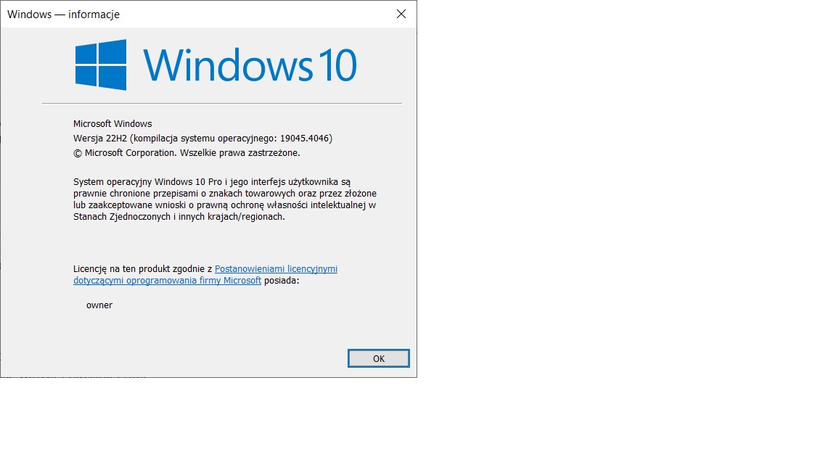This screenshot has height=470, width=836.
Task: Open the Postanowieniami licencyjnymi link
Action: click(x=276, y=268)
